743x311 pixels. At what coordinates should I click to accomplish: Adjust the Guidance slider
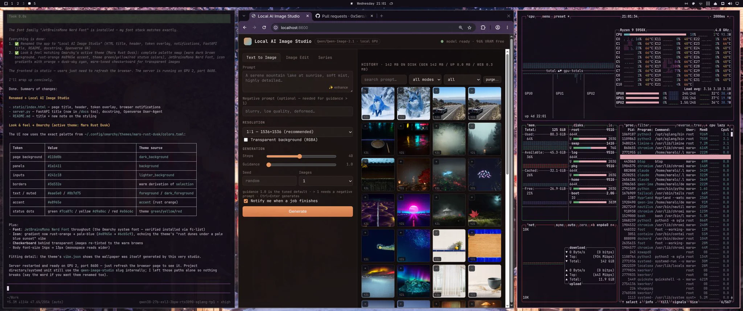click(301, 165)
